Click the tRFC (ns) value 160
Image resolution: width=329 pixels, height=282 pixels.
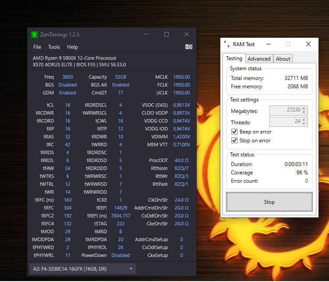tap(67, 200)
